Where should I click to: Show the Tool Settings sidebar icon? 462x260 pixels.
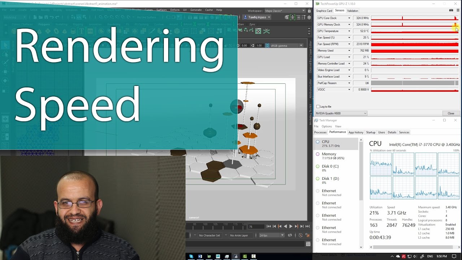[x=304, y=17]
